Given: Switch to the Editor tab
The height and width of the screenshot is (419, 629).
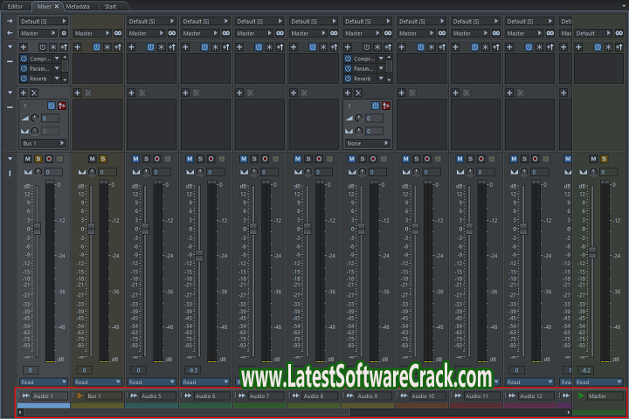Looking at the screenshot, I should (x=16, y=6).
